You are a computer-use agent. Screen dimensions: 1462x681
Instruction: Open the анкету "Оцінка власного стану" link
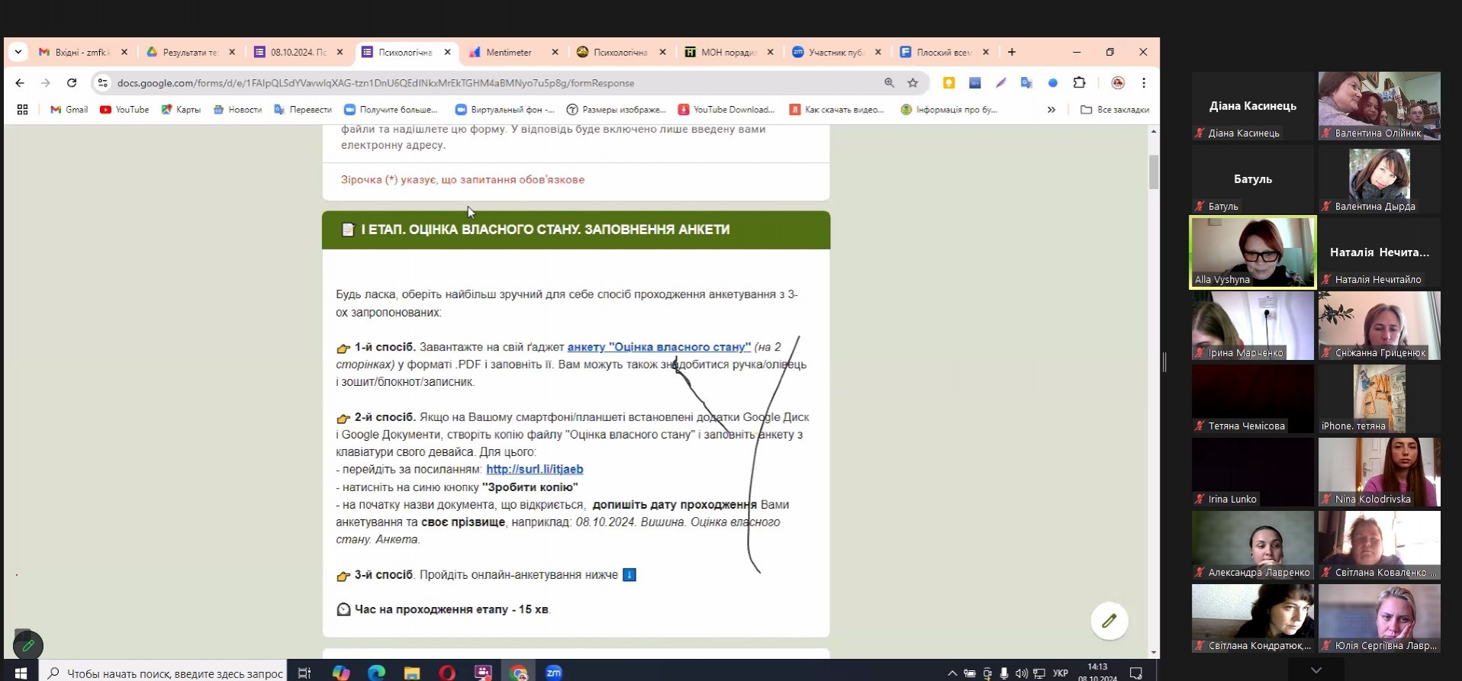(x=659, y=347)
